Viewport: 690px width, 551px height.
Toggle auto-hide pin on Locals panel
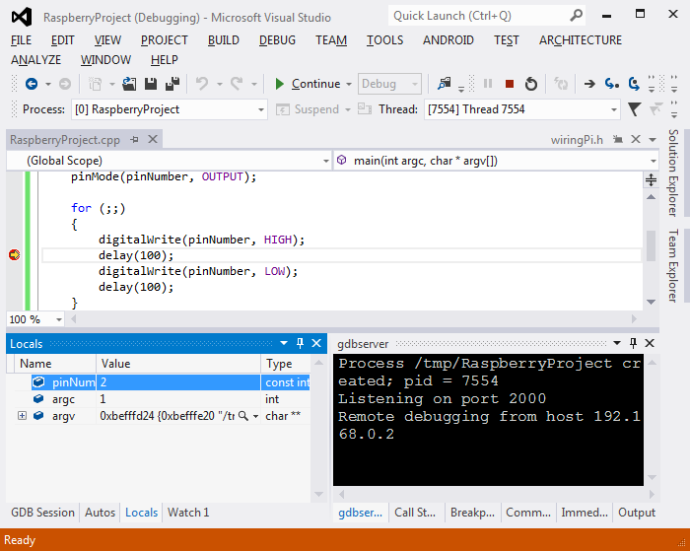pyautogui.click(x=300, y=343)
